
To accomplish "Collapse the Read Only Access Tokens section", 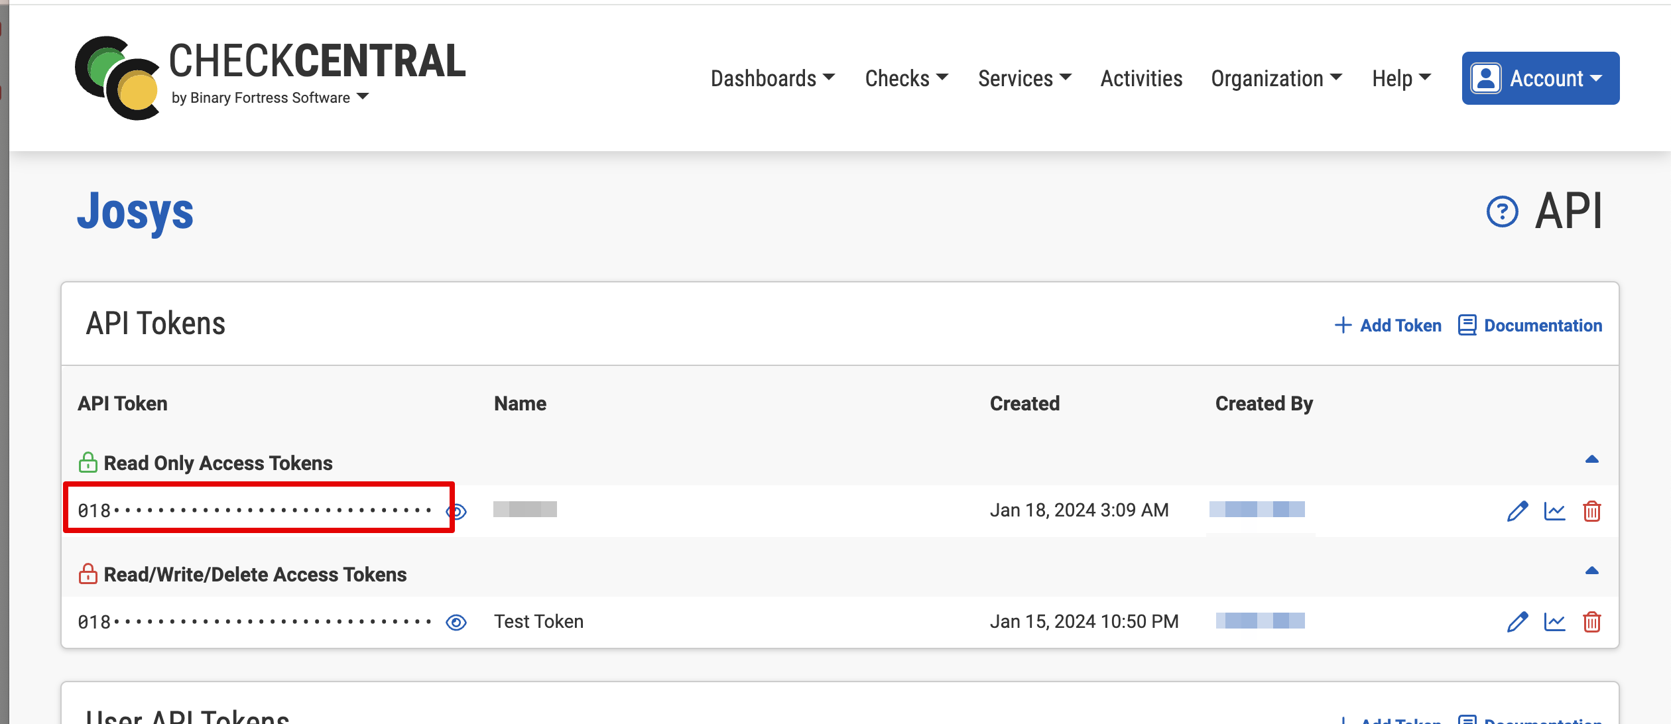I will 1591,459.
